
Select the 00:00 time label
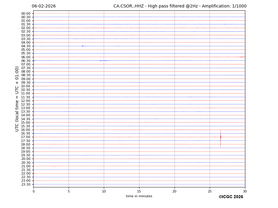click(x=26, y=13)
